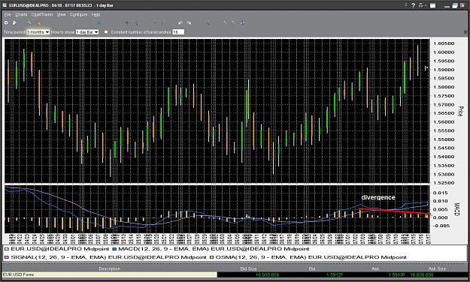Toggle Constant number of bars/candles checkbox

click(106, 32)
